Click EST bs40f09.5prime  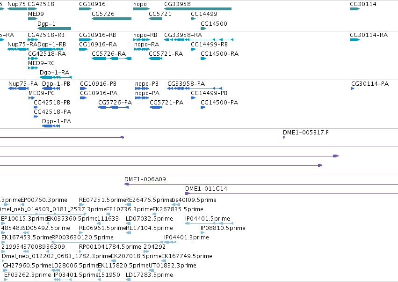tap(194, 200)
